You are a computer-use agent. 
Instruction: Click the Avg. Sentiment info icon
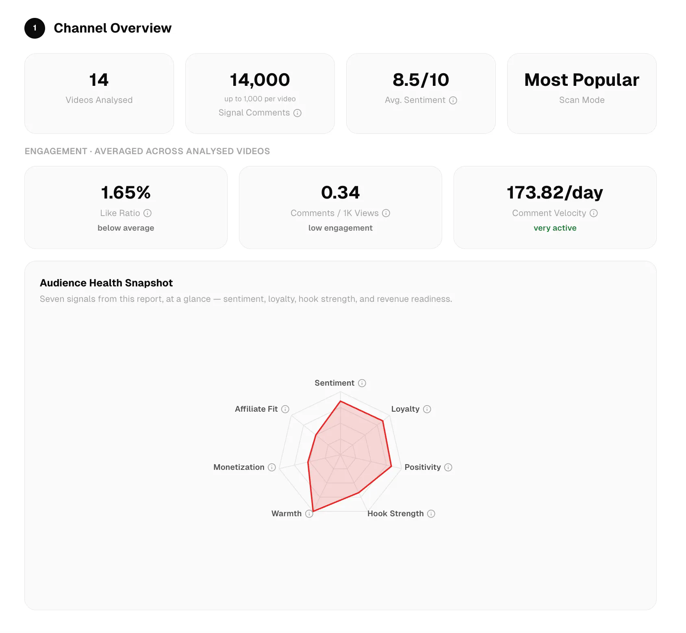click(453, 100)
